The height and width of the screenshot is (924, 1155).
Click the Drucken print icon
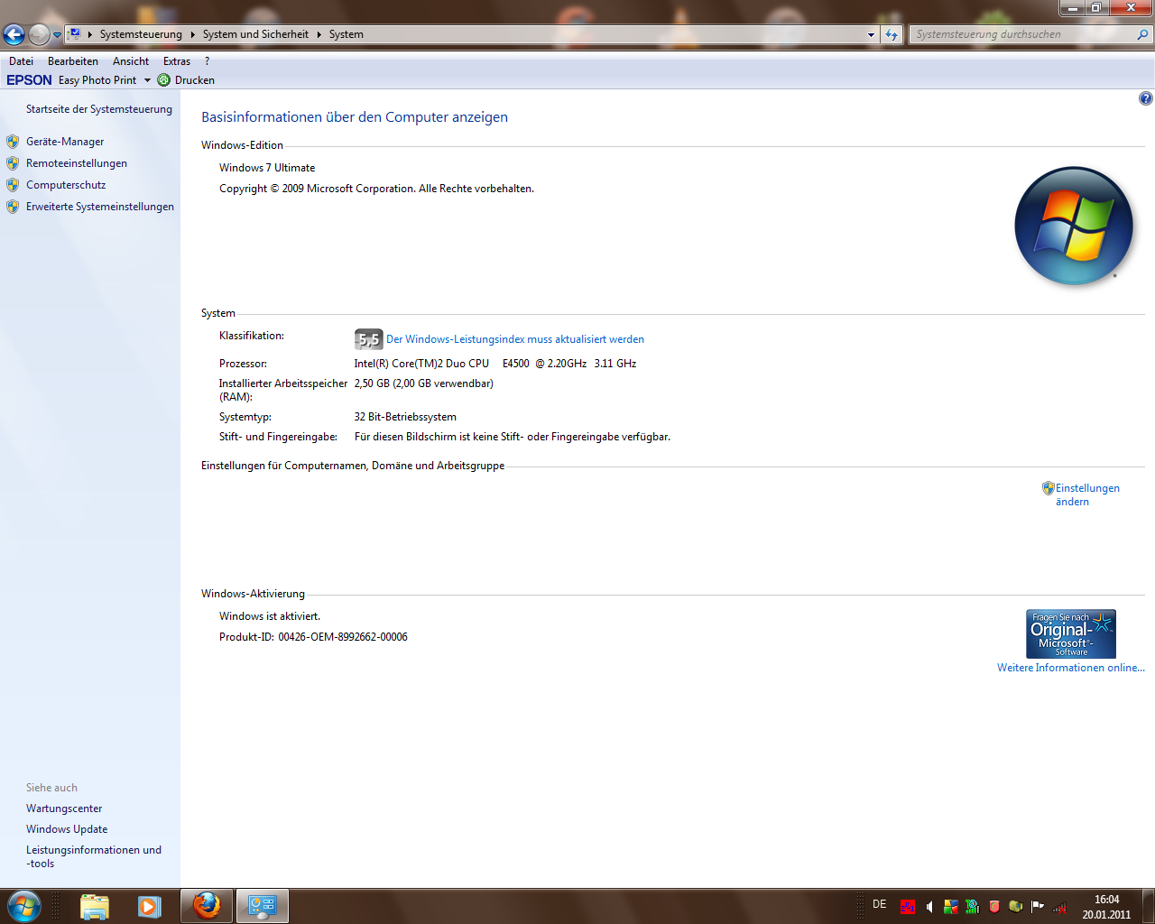click(x=163, y=80)
